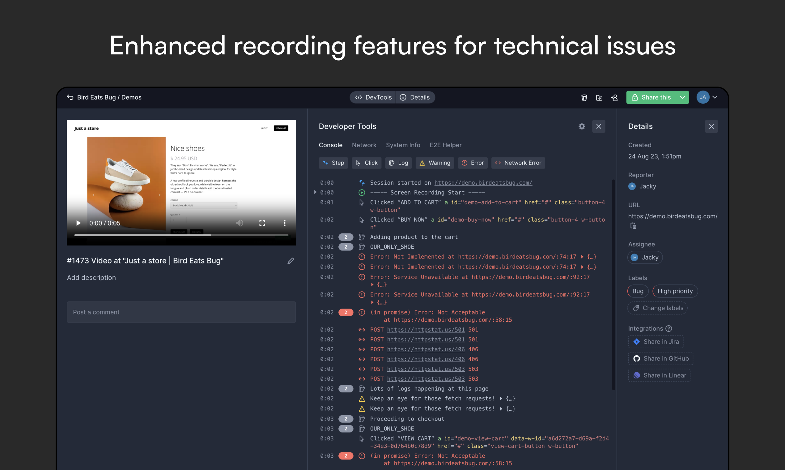The width and height of the screenshot is (785, 470).
Task: Open the System Info tab
Action: click(x=403, y=145)
